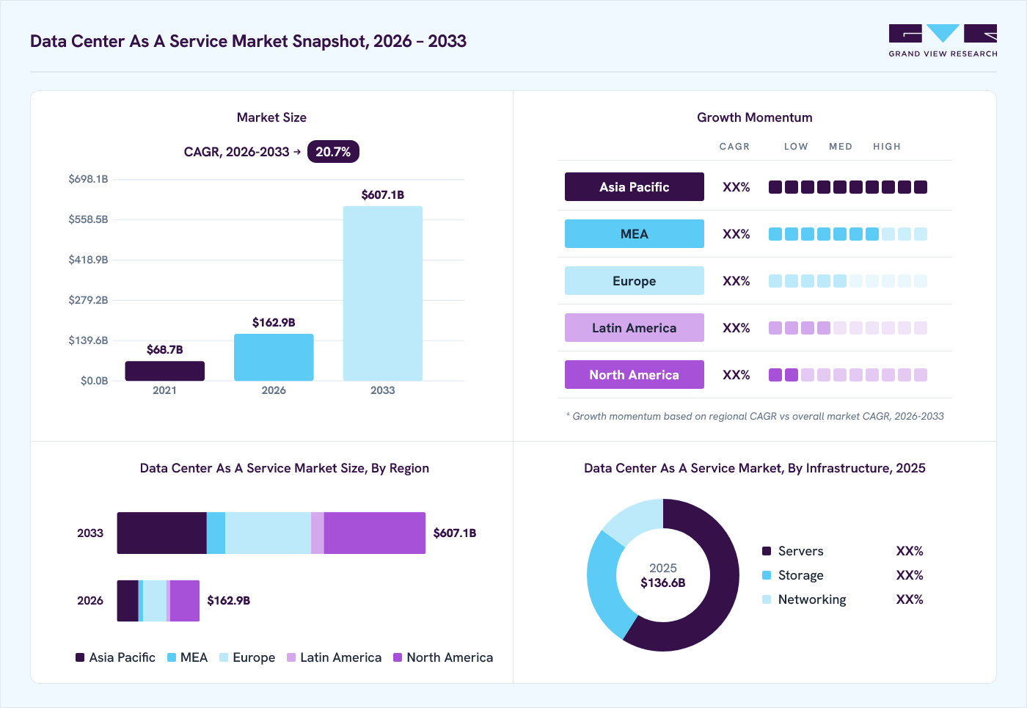Screen dimensions: 1027x708
Task: Click the snapshot title heading
Action: tap(248, 41)
